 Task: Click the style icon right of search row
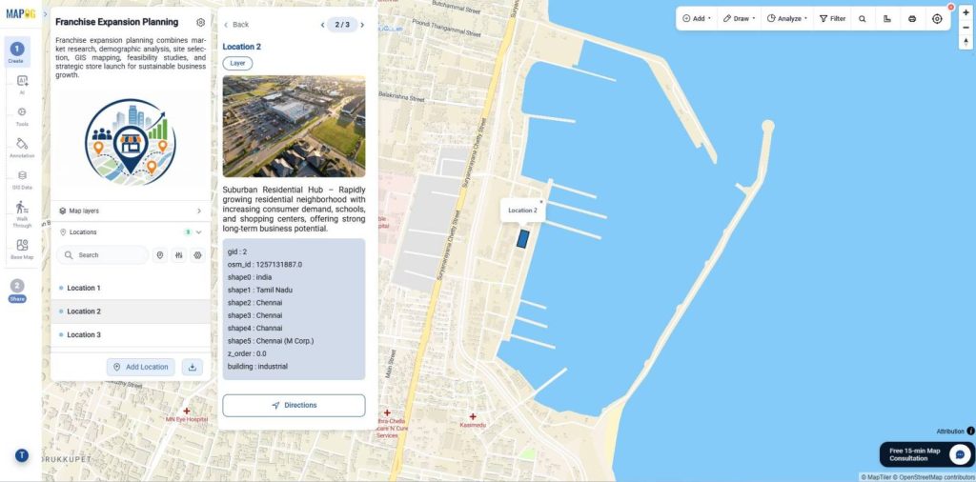click(x=198, y=255)
